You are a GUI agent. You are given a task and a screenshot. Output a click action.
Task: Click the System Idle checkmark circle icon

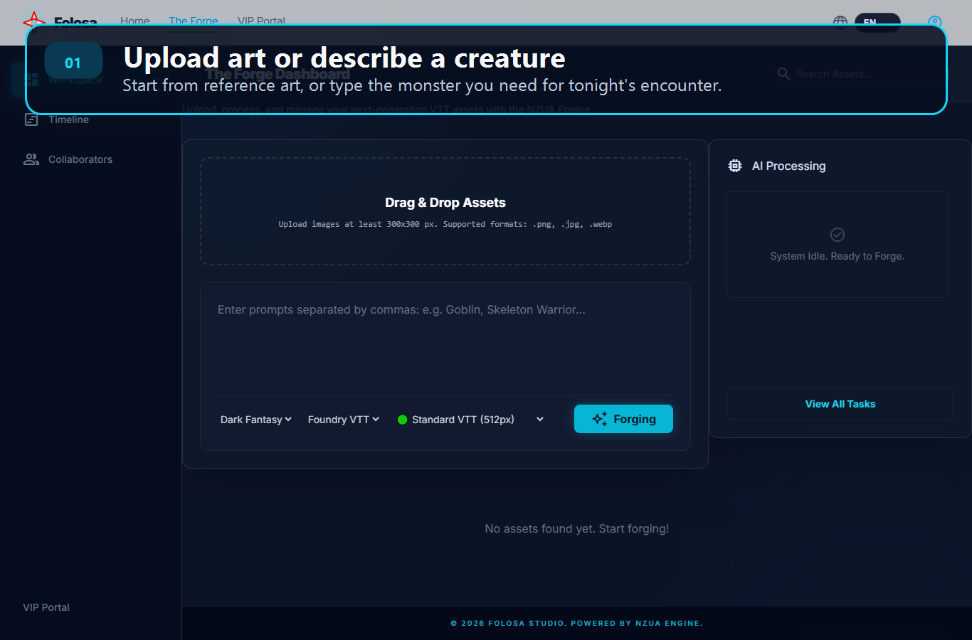[838, 235]
